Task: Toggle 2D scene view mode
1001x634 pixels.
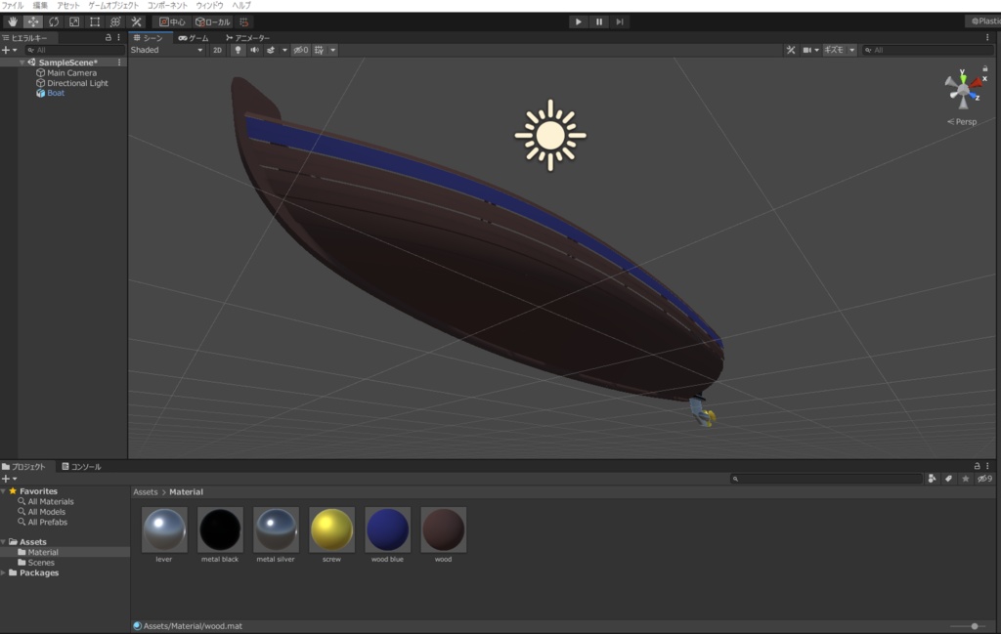Action: (x=217, y=50)
